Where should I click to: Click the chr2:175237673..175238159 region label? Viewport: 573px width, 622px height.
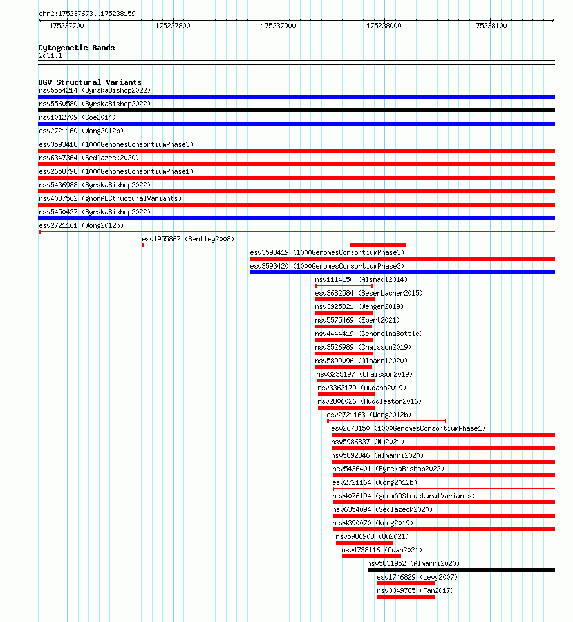pyautogui.click(x=87, y=14)
